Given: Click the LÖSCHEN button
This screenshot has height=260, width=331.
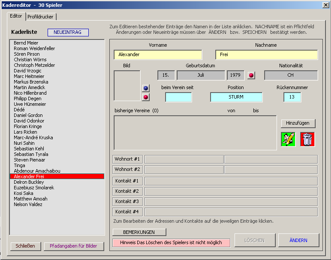Looking at the screenshot, I should click(255, 240).
